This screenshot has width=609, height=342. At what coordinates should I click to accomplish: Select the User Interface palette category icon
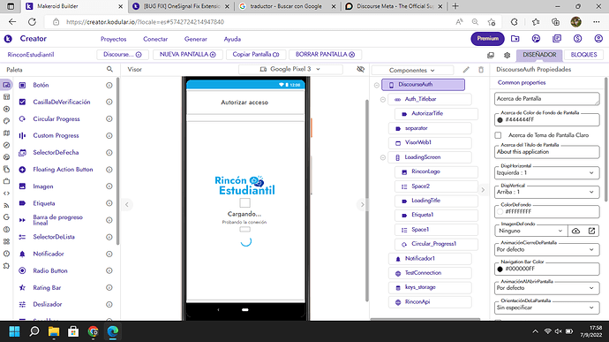point(6,85)
